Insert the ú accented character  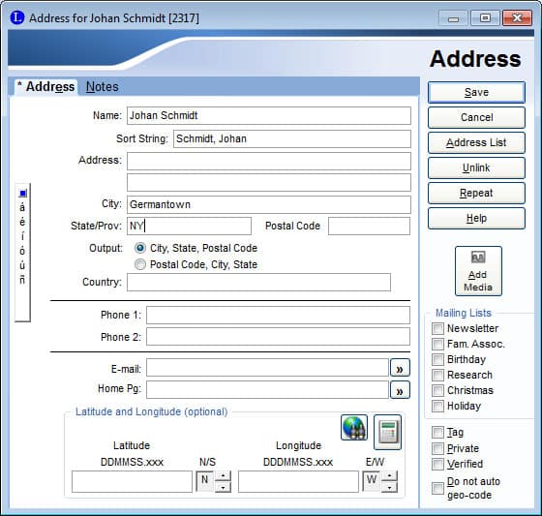pos(22,265)
